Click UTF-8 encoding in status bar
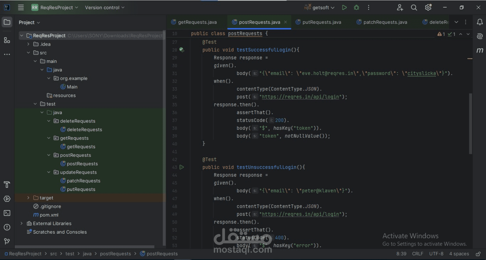This screenshot has height=260, width=486. (436, 254)
